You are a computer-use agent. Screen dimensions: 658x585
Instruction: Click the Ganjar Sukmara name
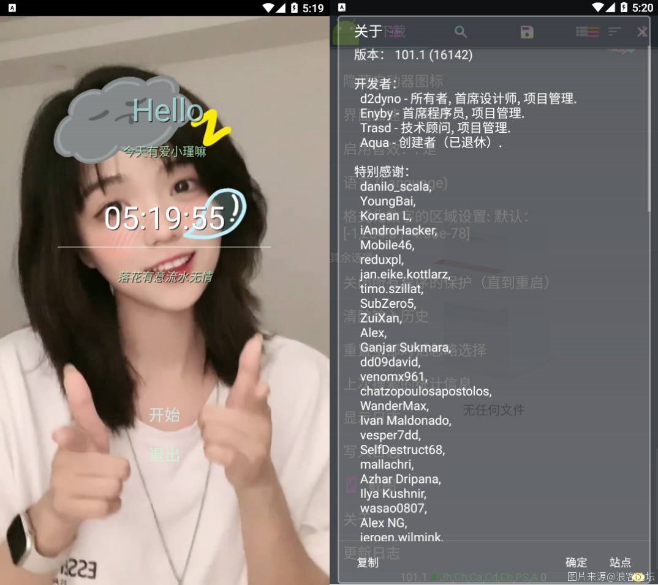pos(406,348)
